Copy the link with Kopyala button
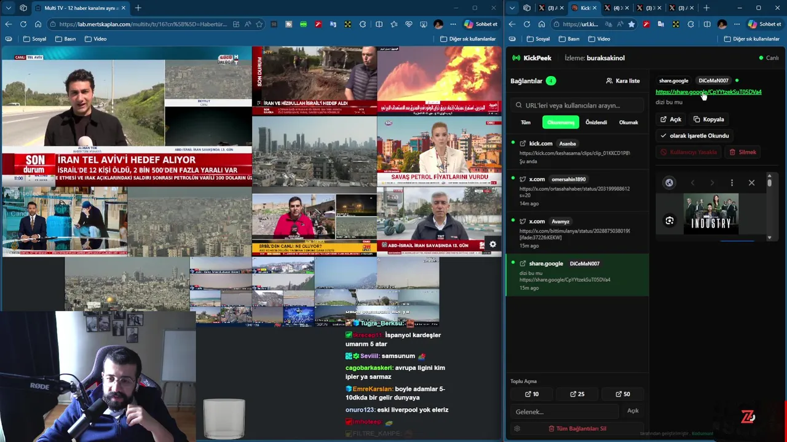This screenshot has height=442, width=787. [x=709, y=119]
